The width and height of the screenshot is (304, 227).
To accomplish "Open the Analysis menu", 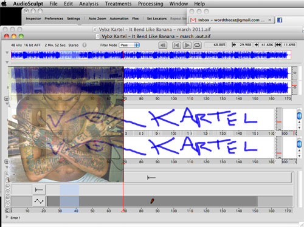I will [89, 4].
